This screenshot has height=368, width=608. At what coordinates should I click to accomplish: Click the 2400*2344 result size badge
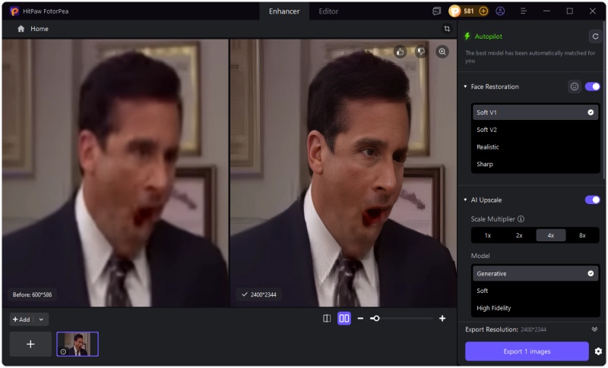(259, 295)
